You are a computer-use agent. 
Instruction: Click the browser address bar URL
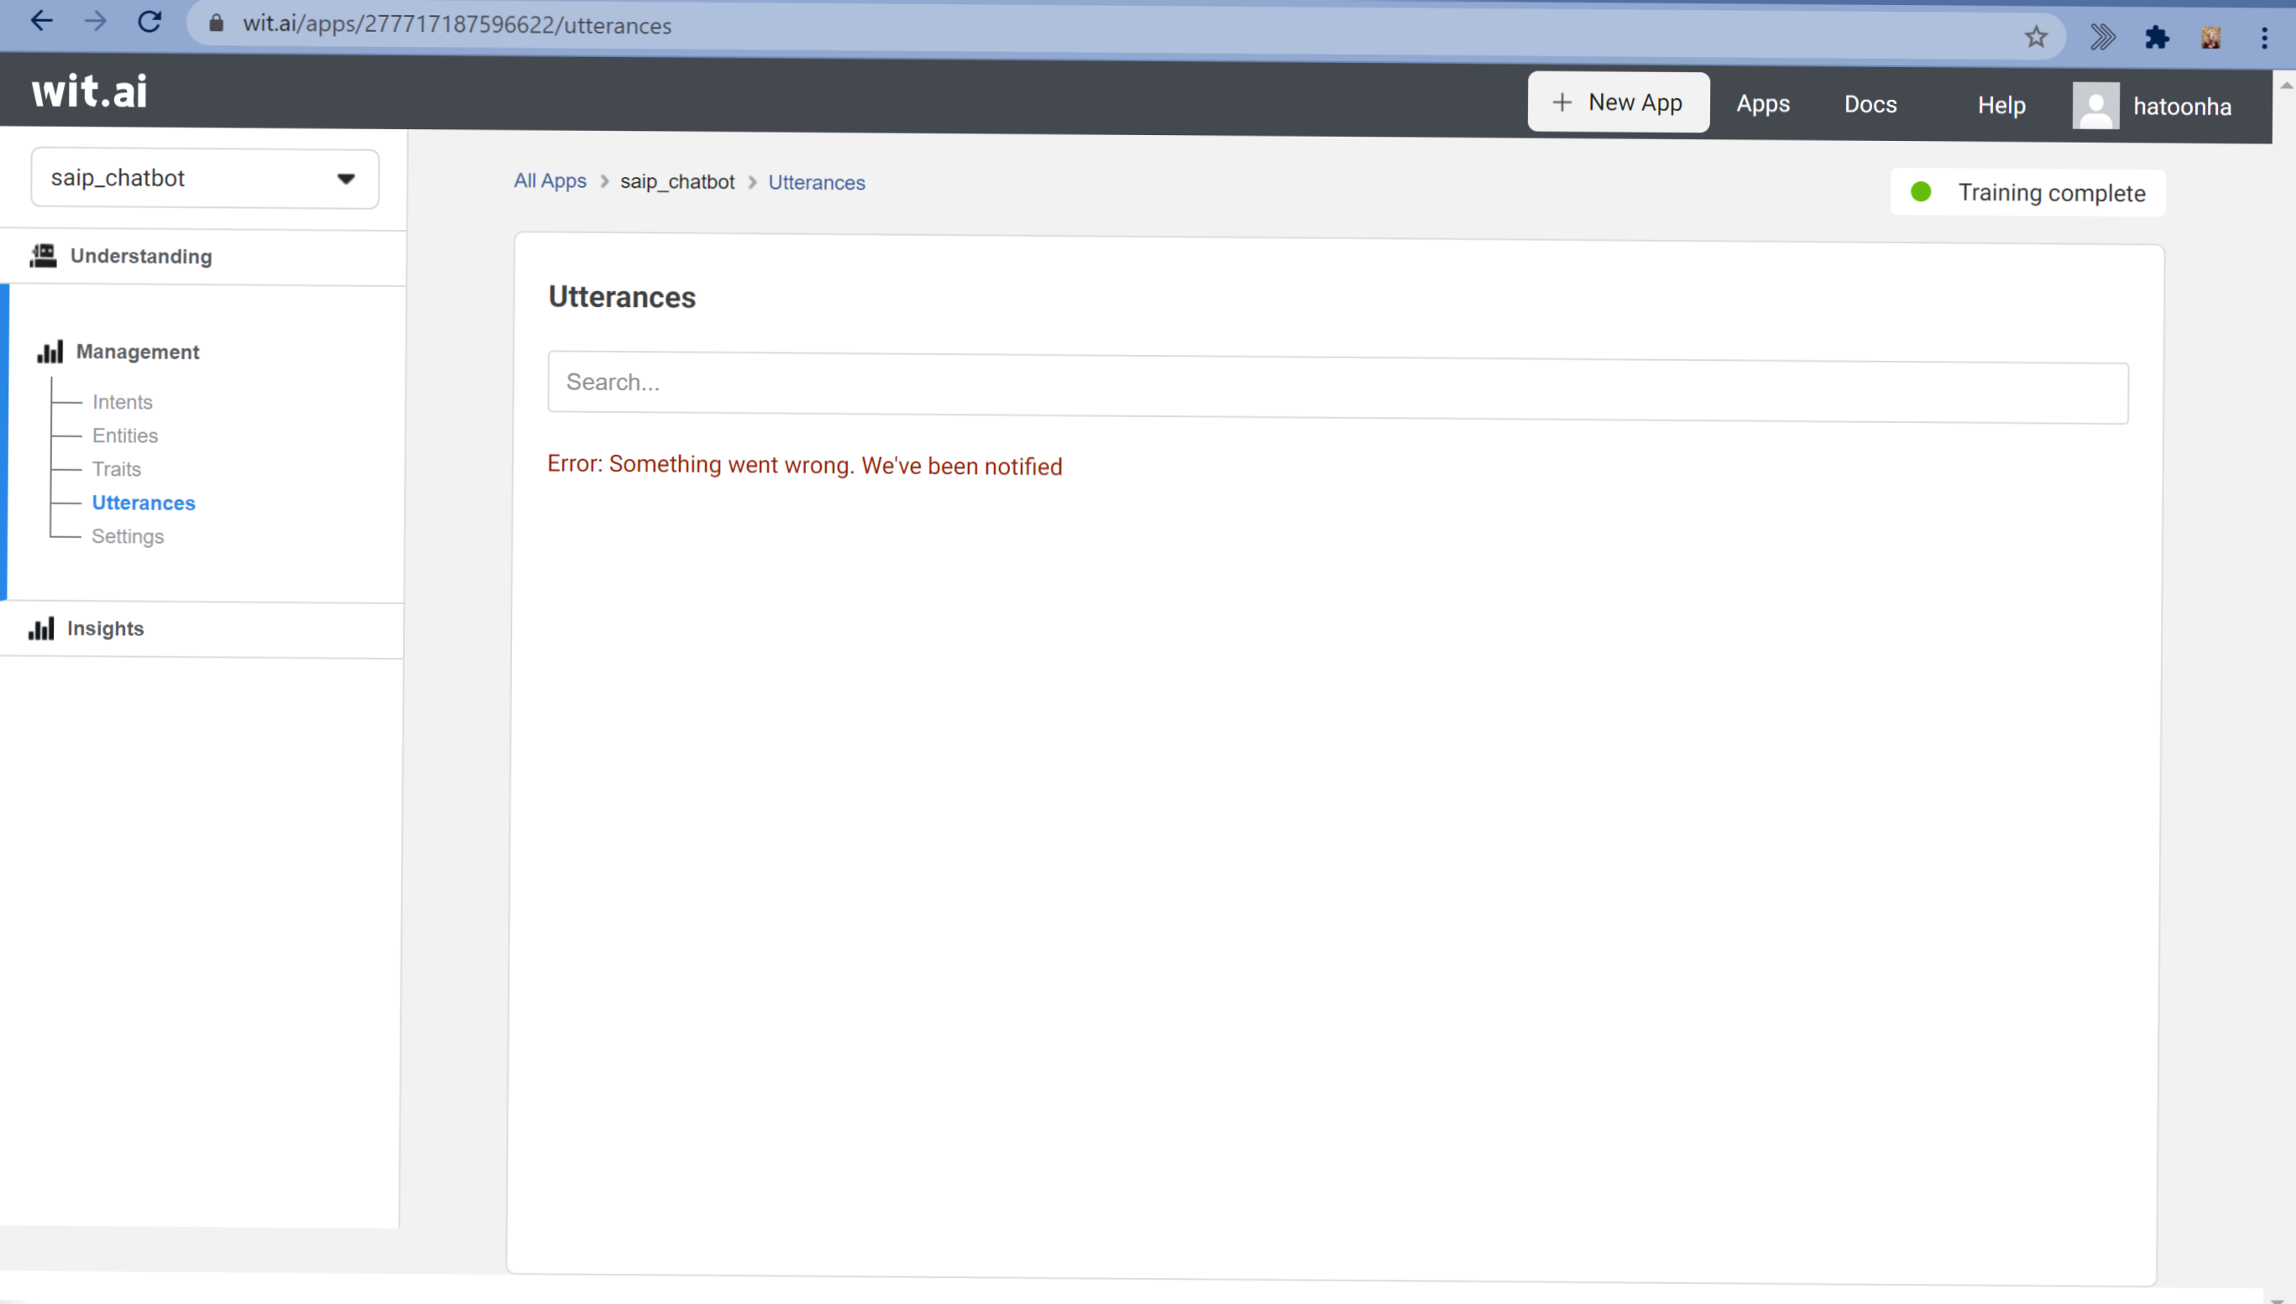(x=457, y=24)
